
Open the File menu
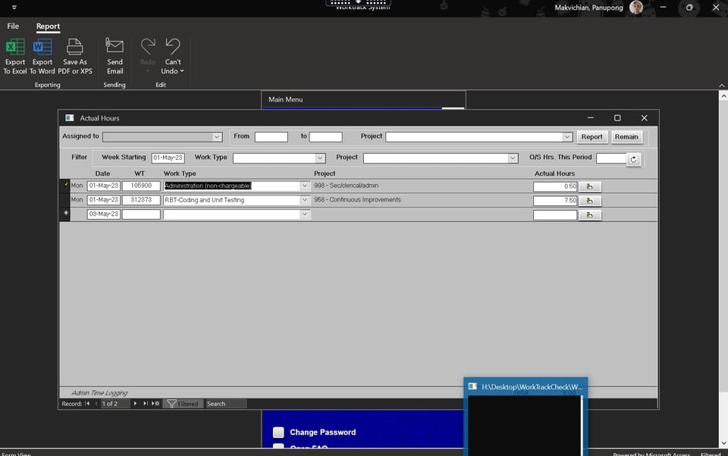13,26
